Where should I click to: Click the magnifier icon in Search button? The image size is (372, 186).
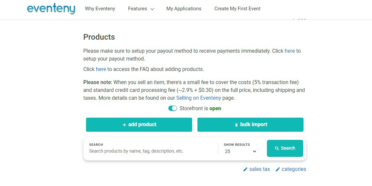277,148
